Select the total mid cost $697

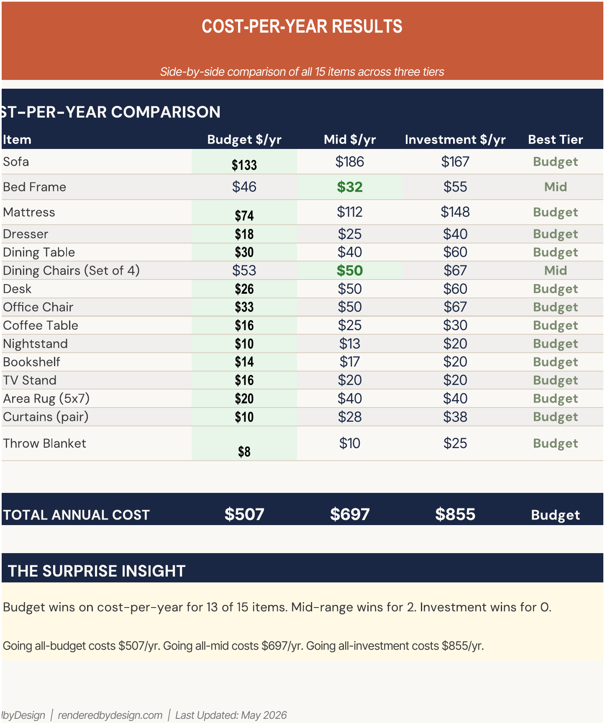pos(350,514)
